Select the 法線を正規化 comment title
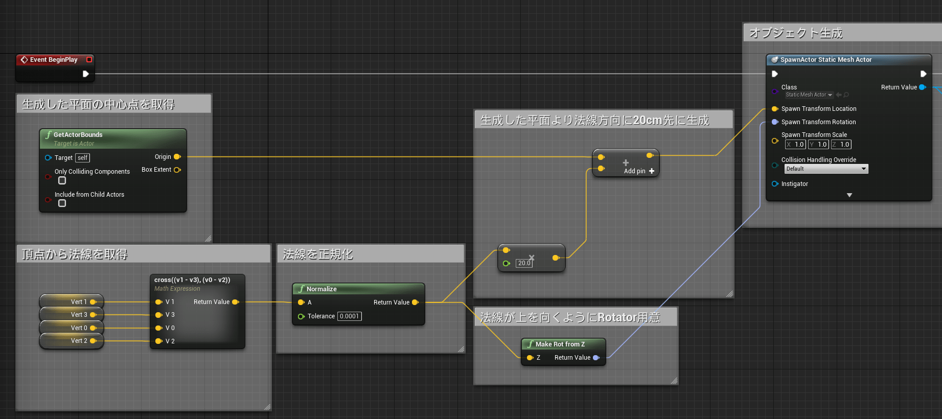Screen dimensions: 942x419 (317, 254)
